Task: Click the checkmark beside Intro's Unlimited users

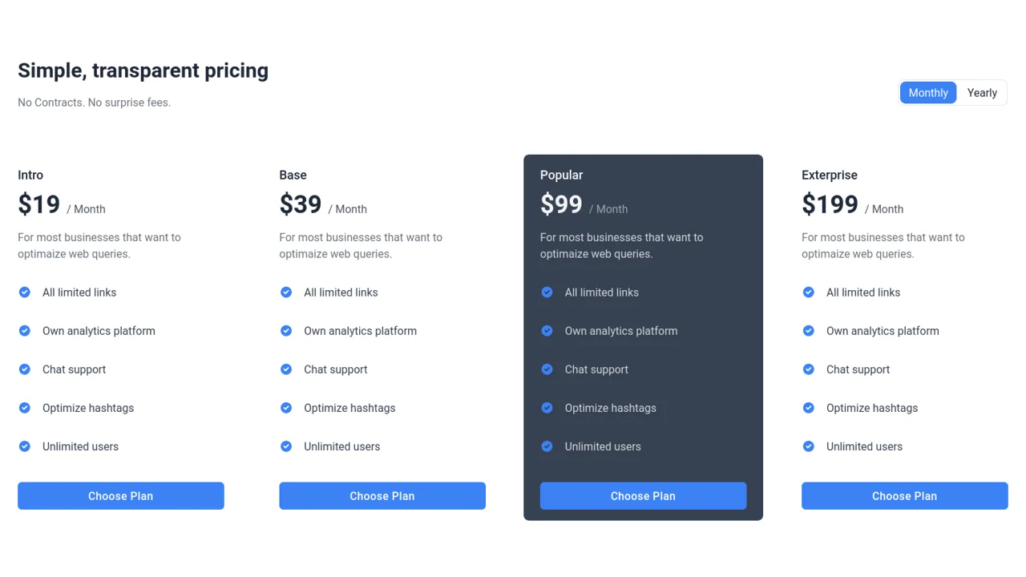Action: click(x=24, y=446)
